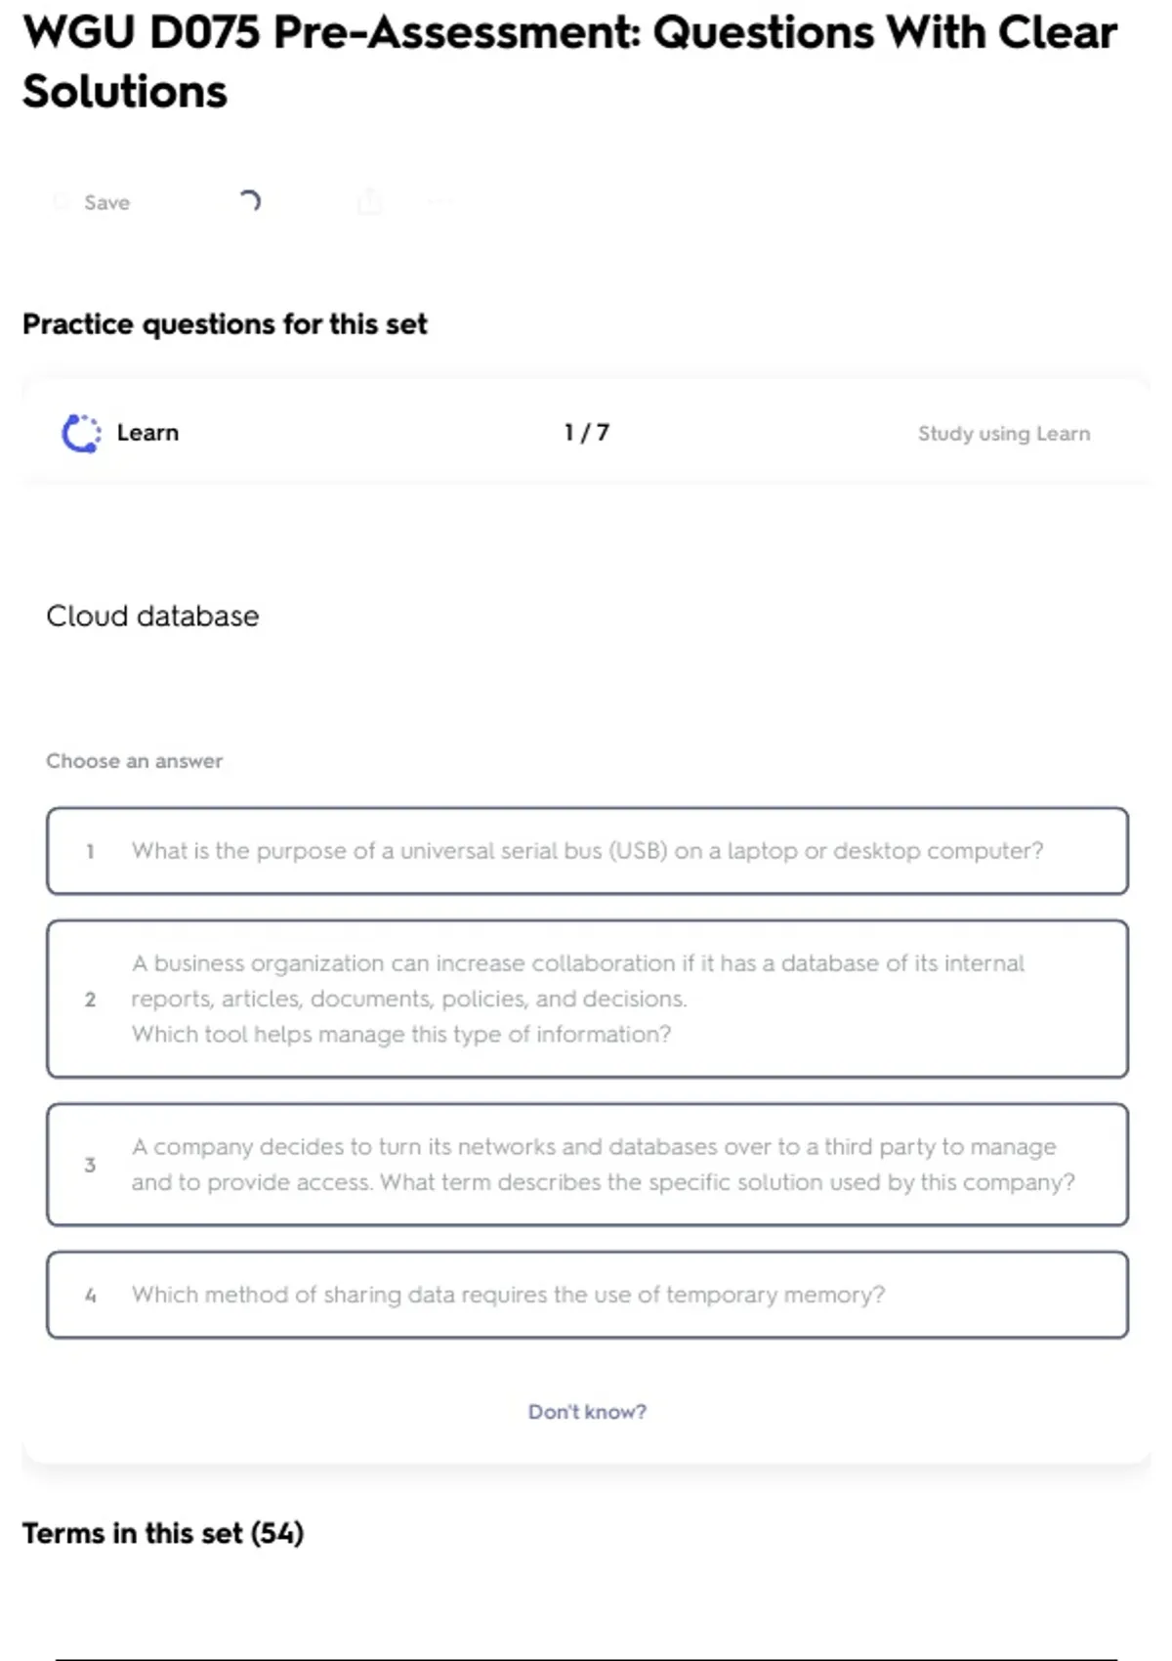The height and width of the screenshot is (1661, 1172).
Task: Click the 1 / 7 progress counter
Action: [586, 433]
